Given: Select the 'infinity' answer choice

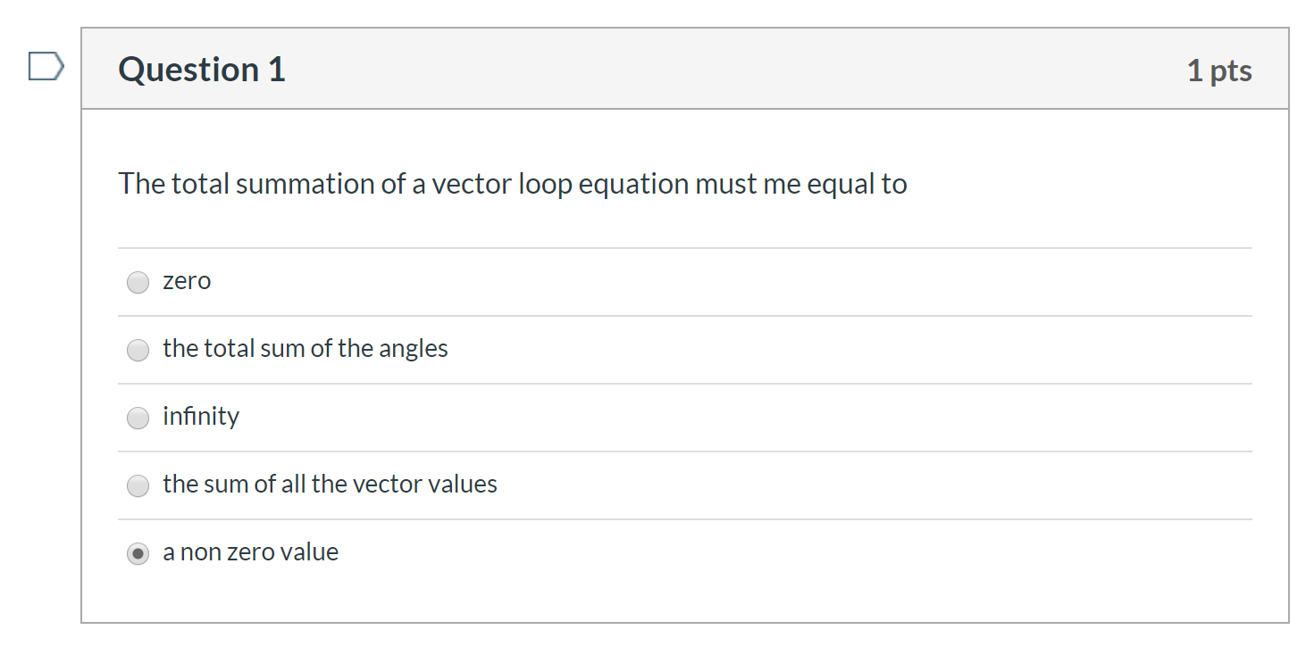Looking at the screenshot, I should (x=138, y=418).
